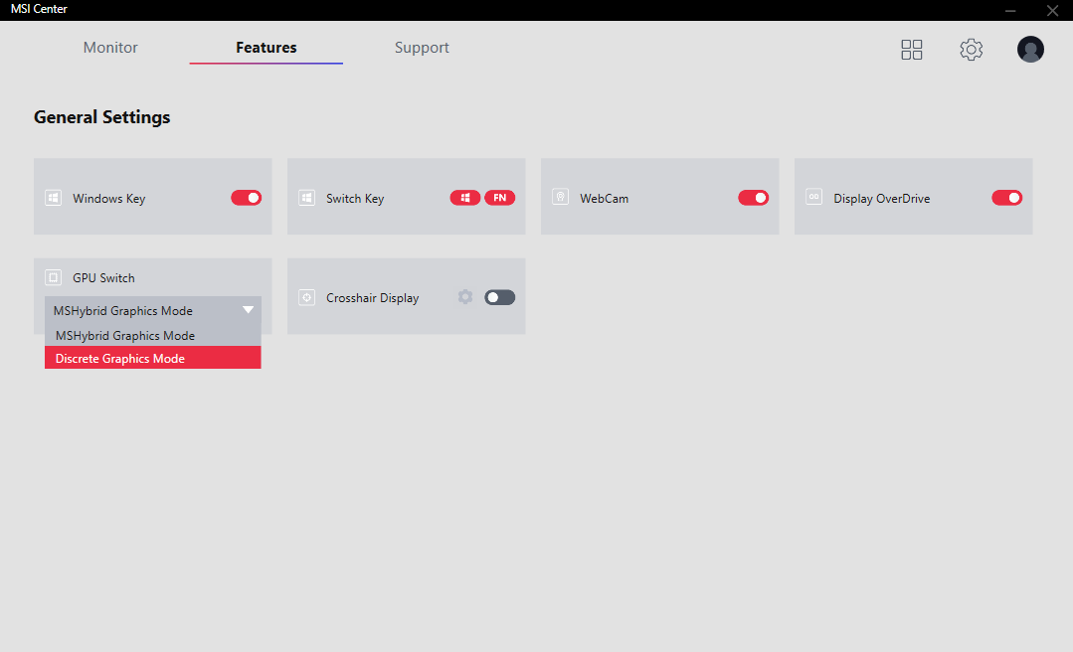Select the Windows logo Switch Key option

(x=465, y=198)
